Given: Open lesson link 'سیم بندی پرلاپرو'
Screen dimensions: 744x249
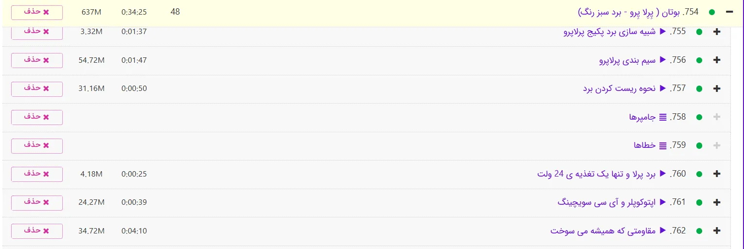Looking at the screenshot, I should pos(627,60).
